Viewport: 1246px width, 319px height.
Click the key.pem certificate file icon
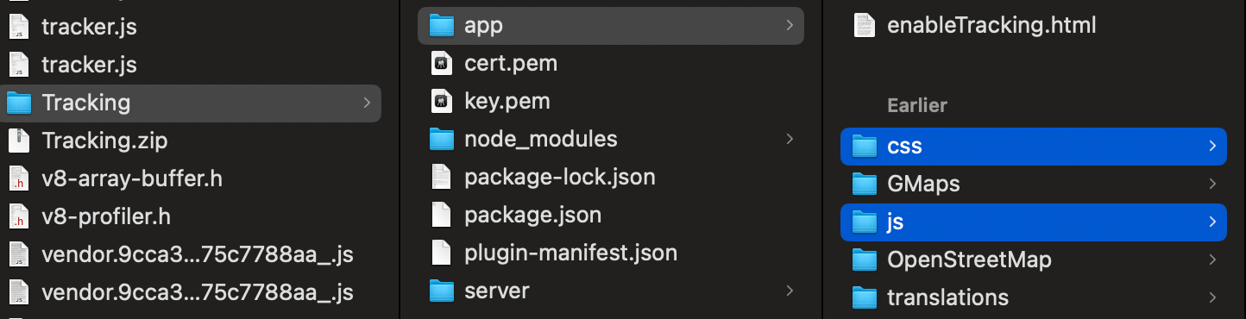[x=442, y=102]
